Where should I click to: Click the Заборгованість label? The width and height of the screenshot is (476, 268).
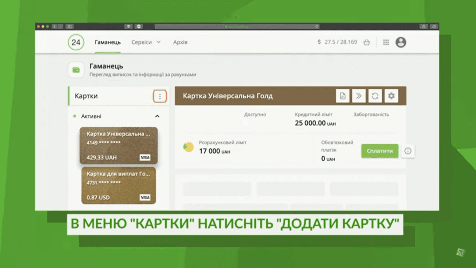[371, 114]
